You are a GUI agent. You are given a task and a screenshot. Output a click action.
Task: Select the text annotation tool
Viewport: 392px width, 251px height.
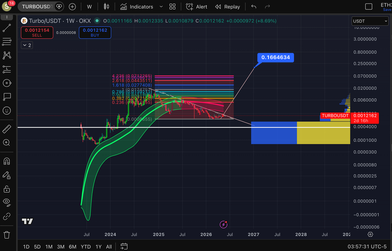click(x=7, y=97)
